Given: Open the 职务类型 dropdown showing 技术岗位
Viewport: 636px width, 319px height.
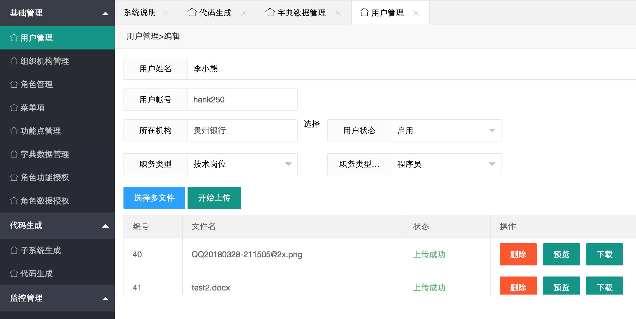Looking at the screenshot, I should point(242,164).
